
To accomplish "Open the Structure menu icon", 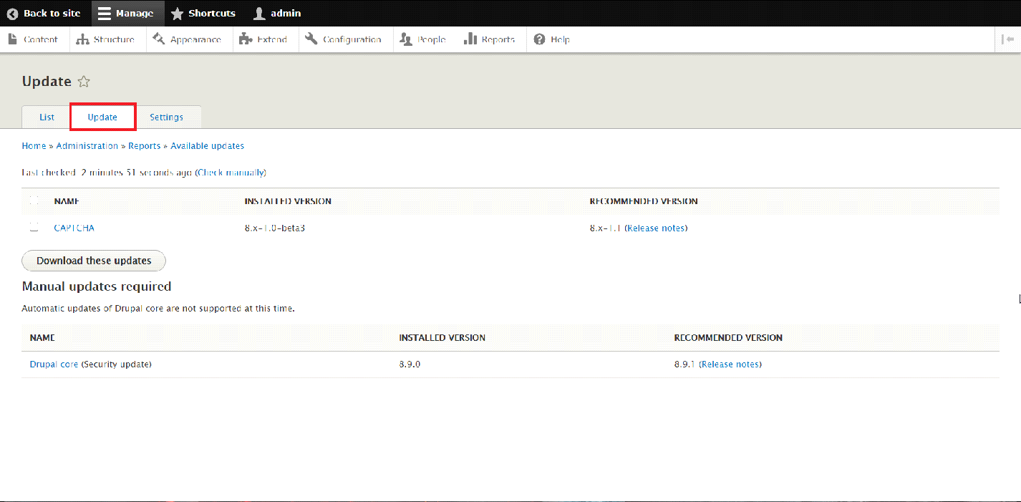I will (82, 39).
